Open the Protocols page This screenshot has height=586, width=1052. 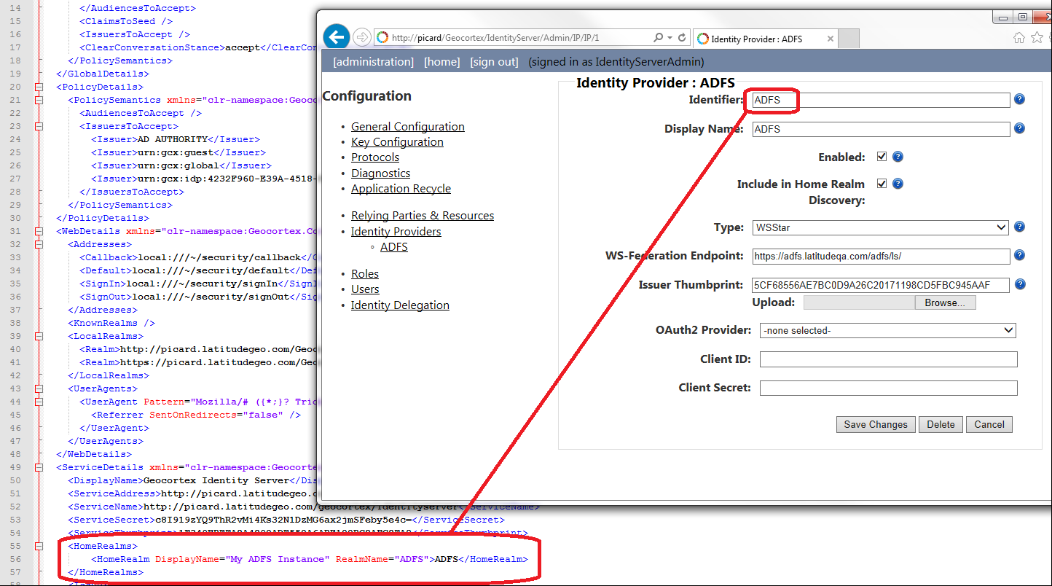(375, 157)
